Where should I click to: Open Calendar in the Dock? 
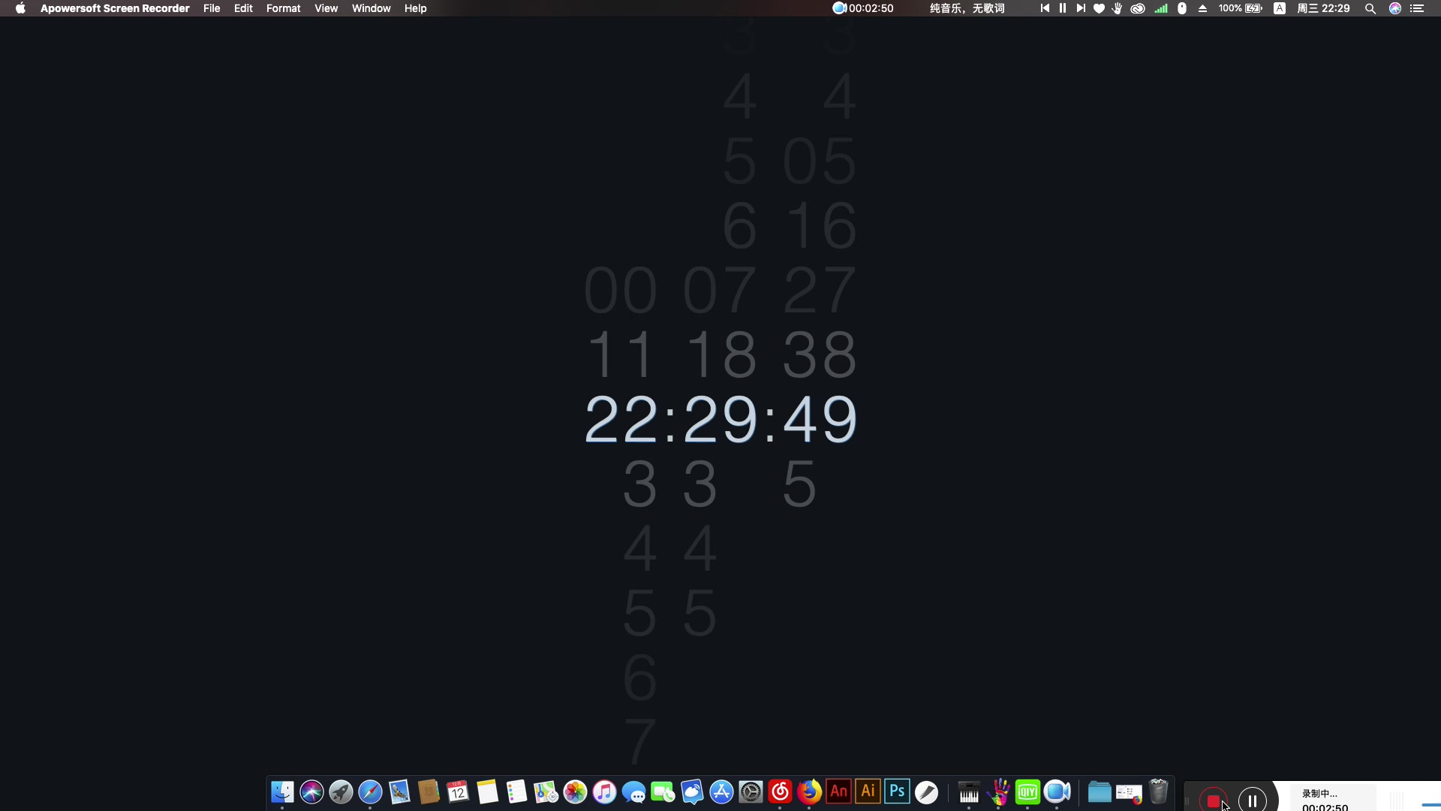[x=458, y=791]
